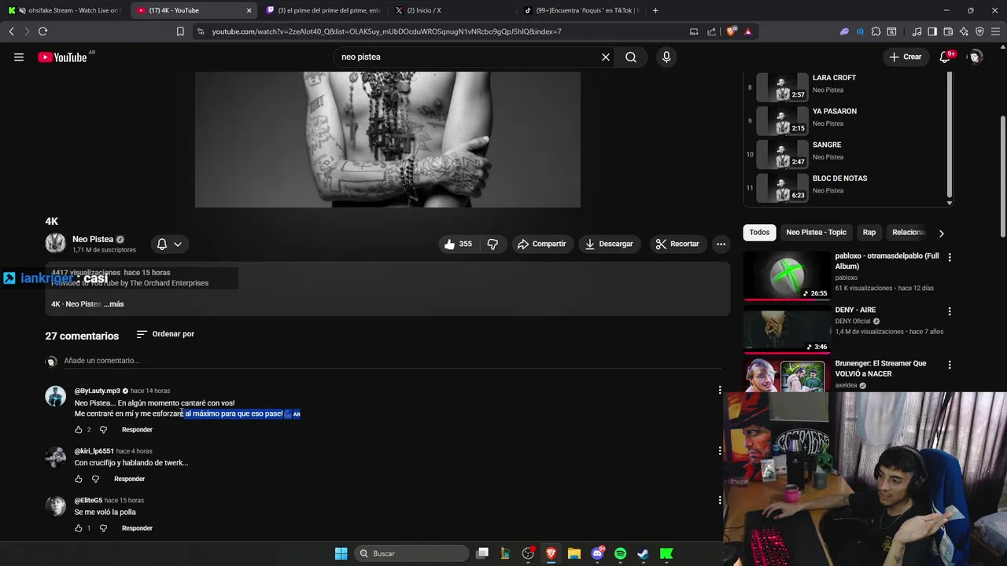Reply to the @EliteG5 comment
This screenshot has height=566, width=1007.
point(137,528)
